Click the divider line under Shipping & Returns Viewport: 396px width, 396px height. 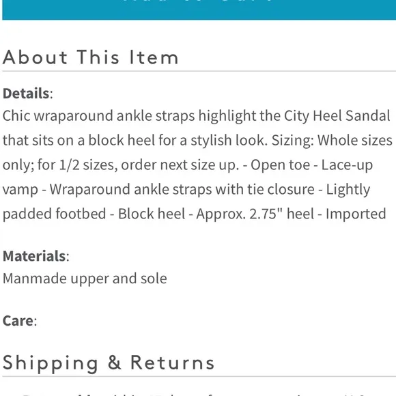[x=199, y=377]
